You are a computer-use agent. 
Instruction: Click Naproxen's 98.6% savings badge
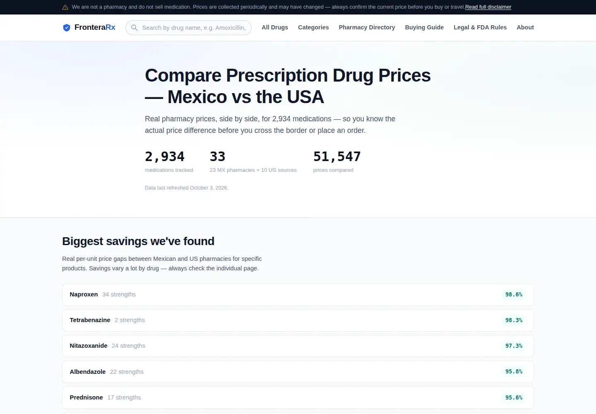pyautogui.click(x=514, y=295)
